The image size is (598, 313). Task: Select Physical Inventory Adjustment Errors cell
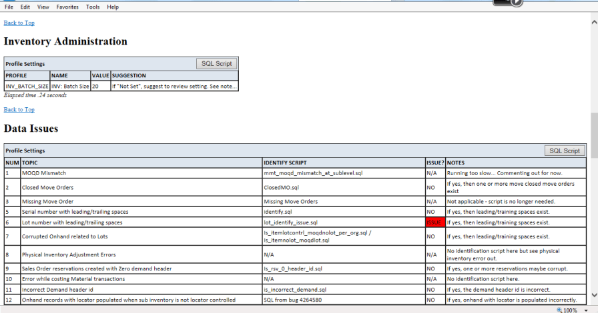tap(141, 254)
